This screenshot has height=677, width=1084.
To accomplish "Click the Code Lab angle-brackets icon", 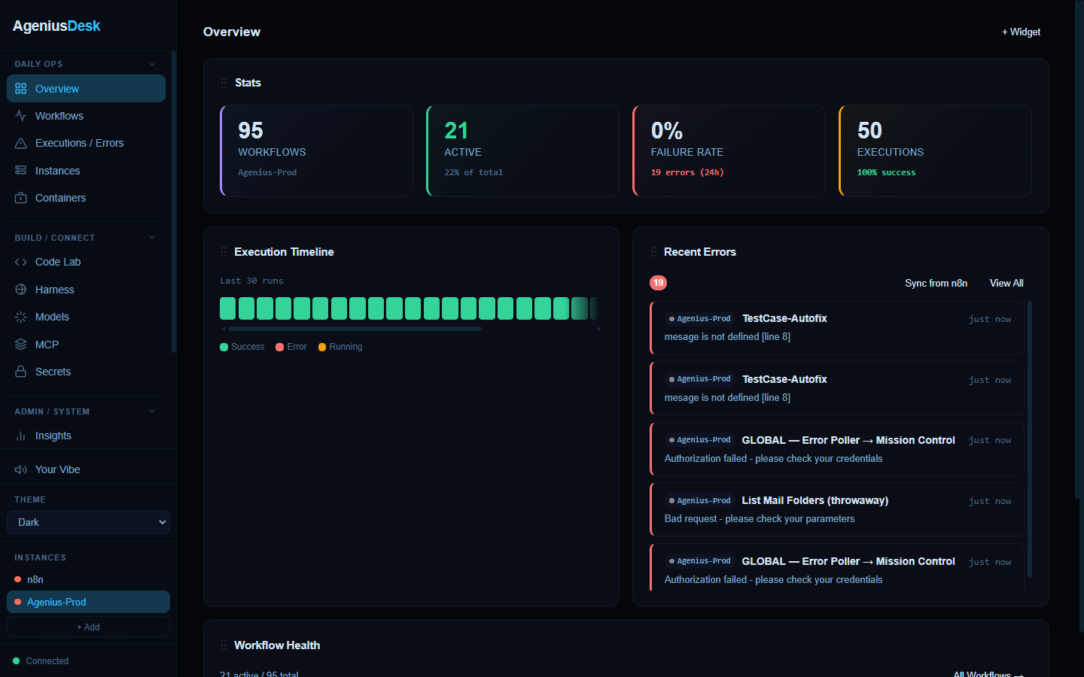I will [x=20, y=262].
